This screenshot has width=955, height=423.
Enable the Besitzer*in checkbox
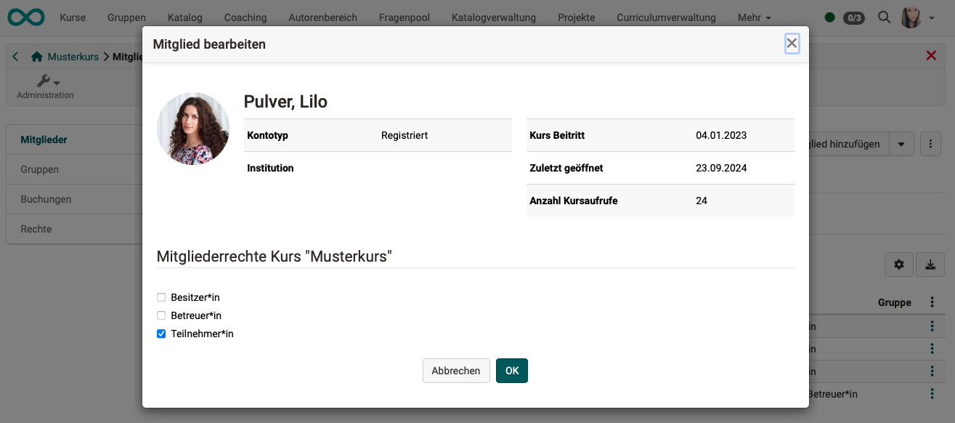160,297
